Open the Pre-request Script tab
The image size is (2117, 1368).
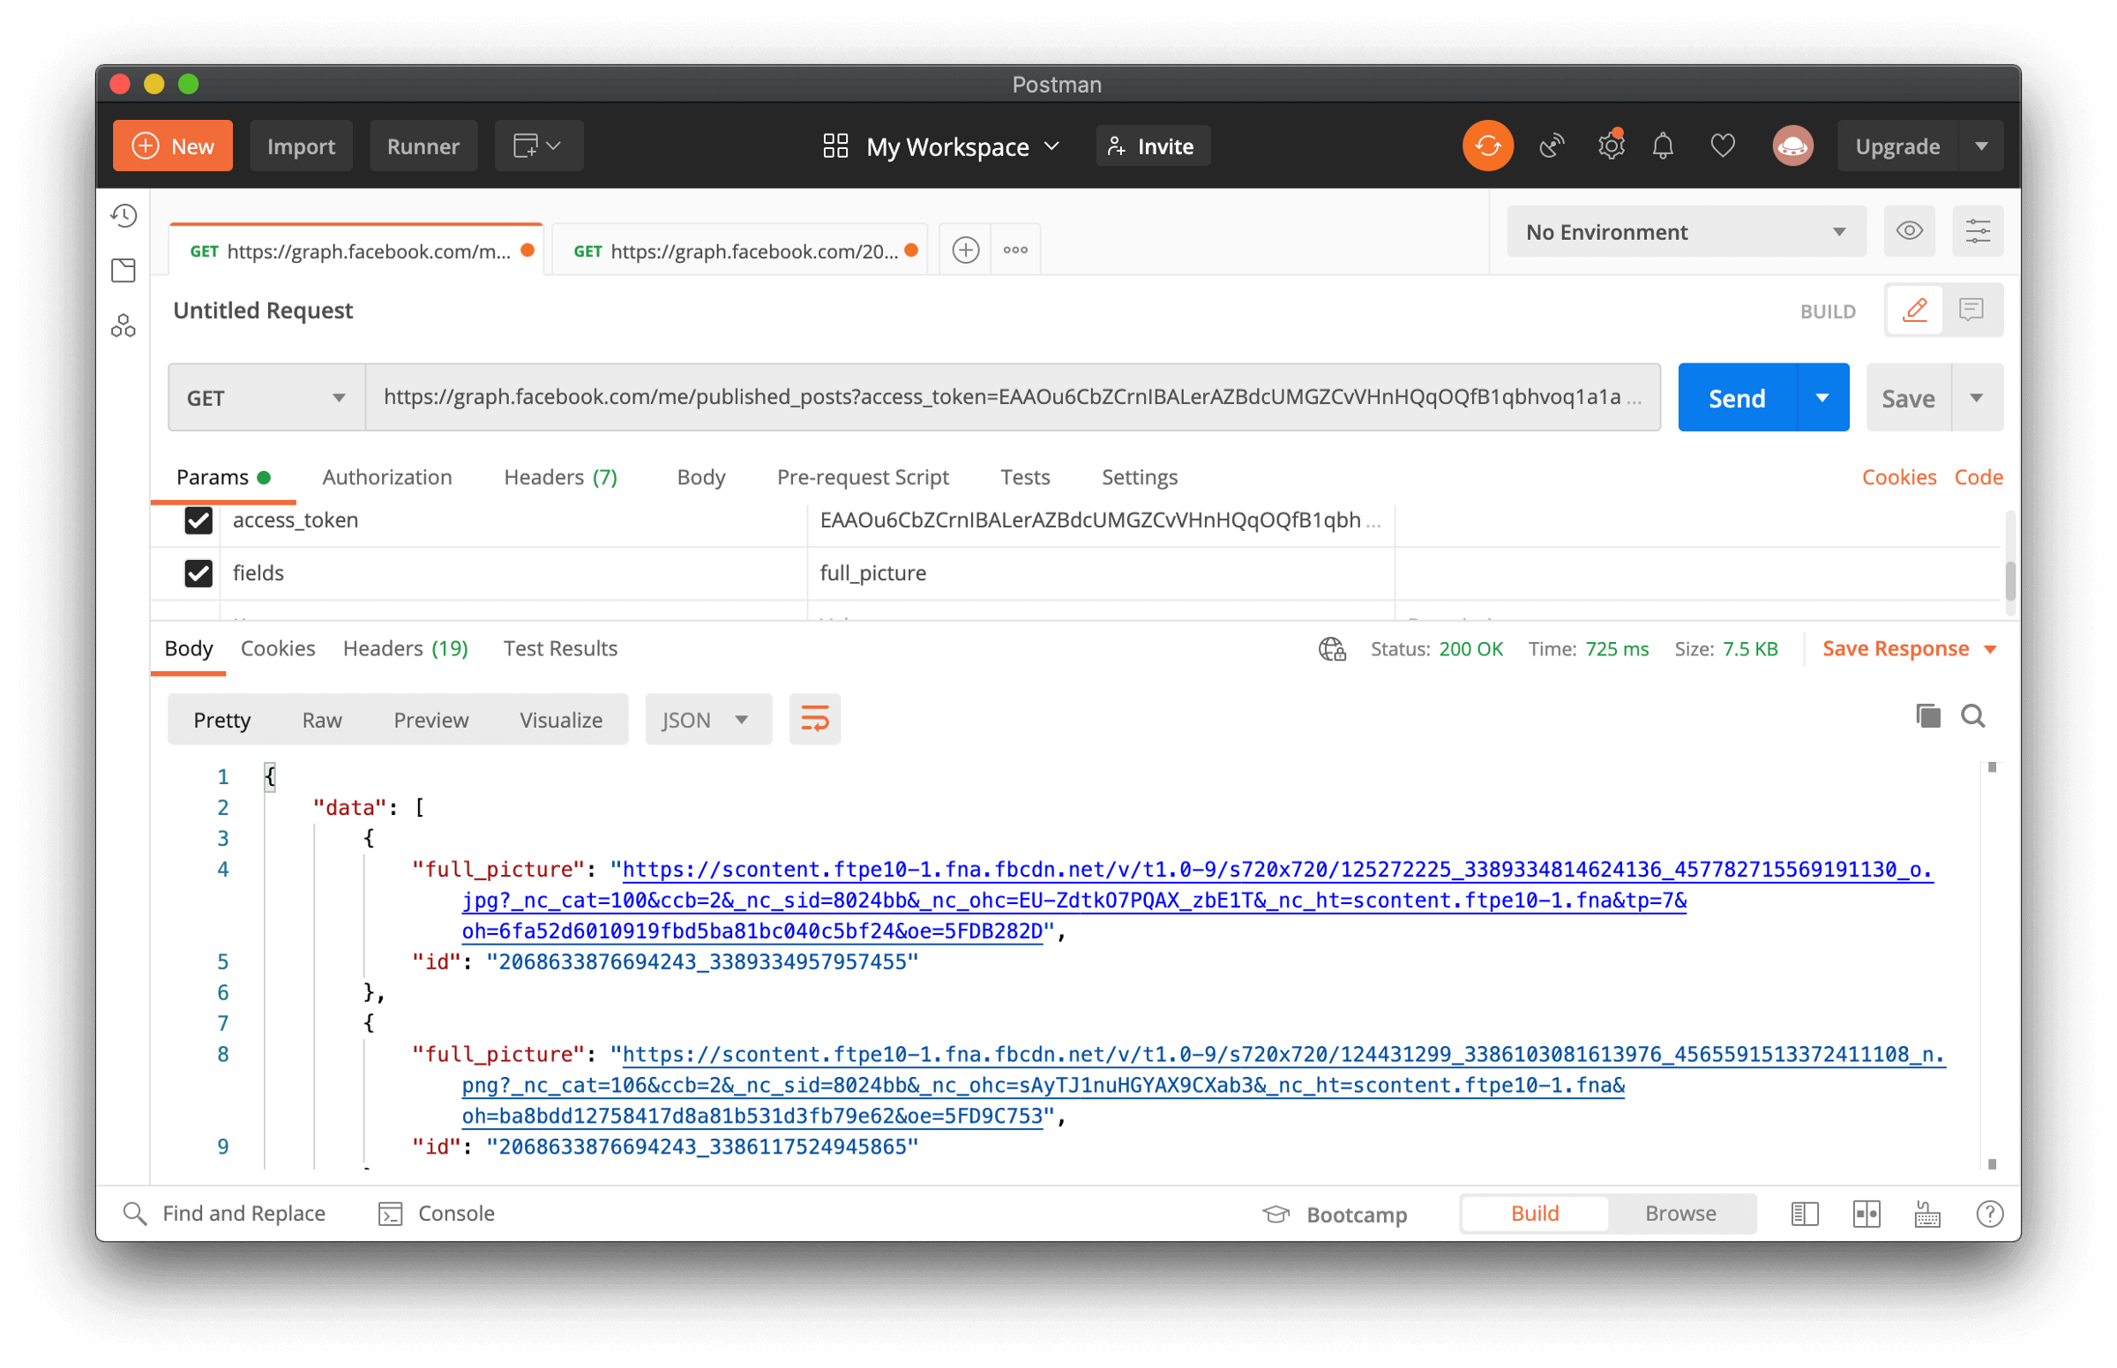[x=863, y=477]
